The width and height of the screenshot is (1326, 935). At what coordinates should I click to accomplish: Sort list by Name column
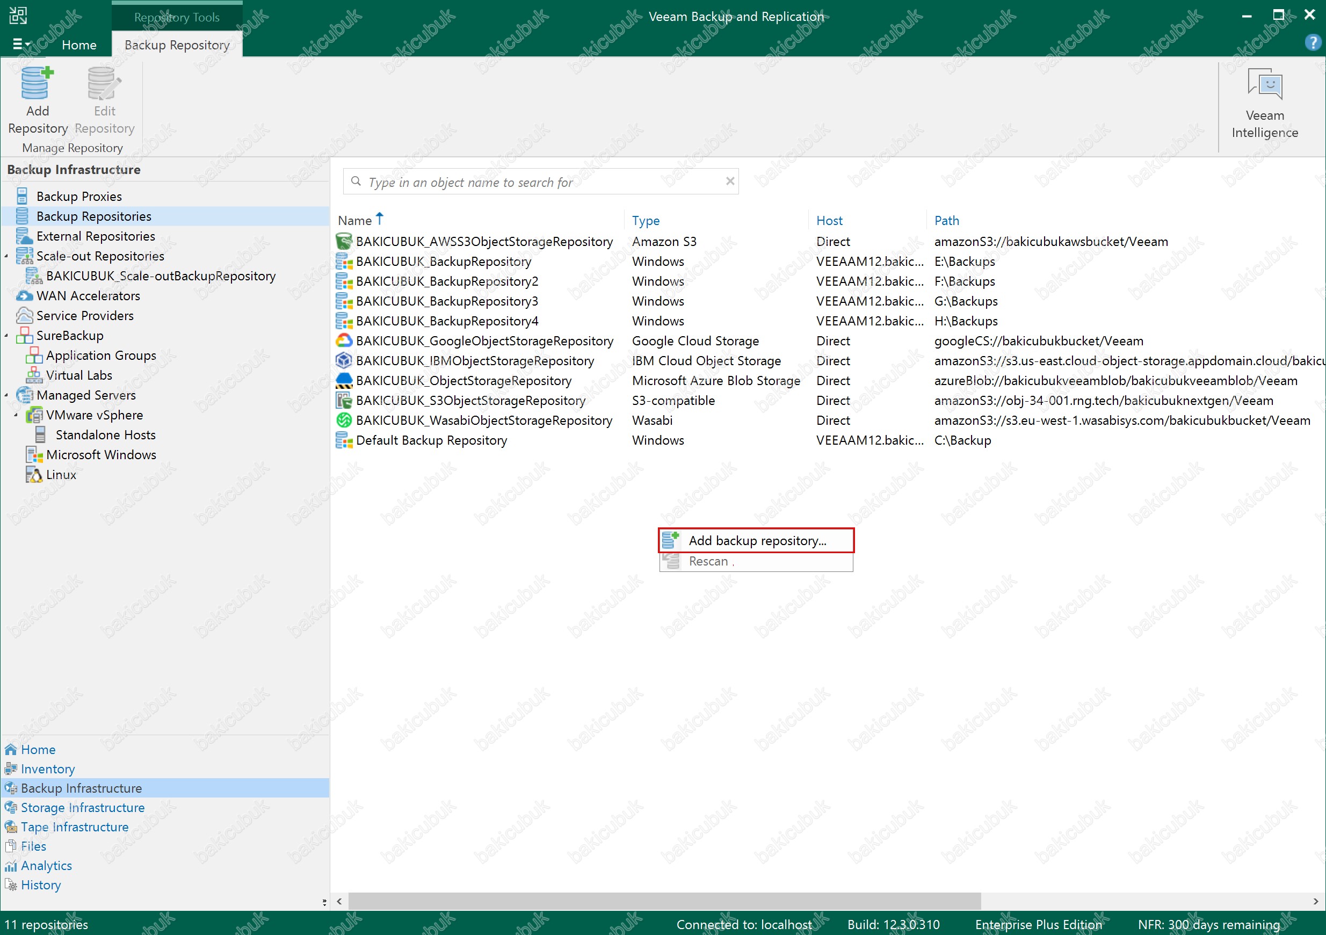point(354,220)
